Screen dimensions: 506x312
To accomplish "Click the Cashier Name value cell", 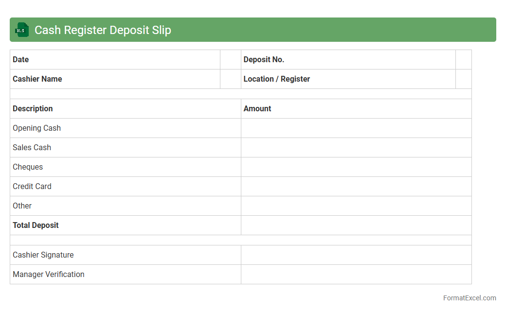I will pos(230,79).
